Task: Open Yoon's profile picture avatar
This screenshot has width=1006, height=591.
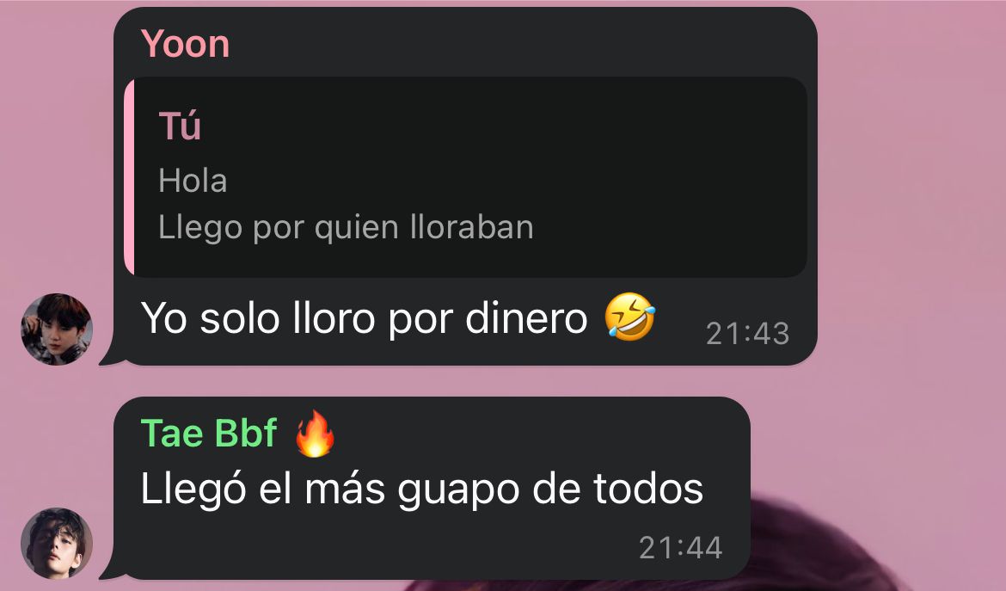Action: pyautogui.click(x=57, y=329)
